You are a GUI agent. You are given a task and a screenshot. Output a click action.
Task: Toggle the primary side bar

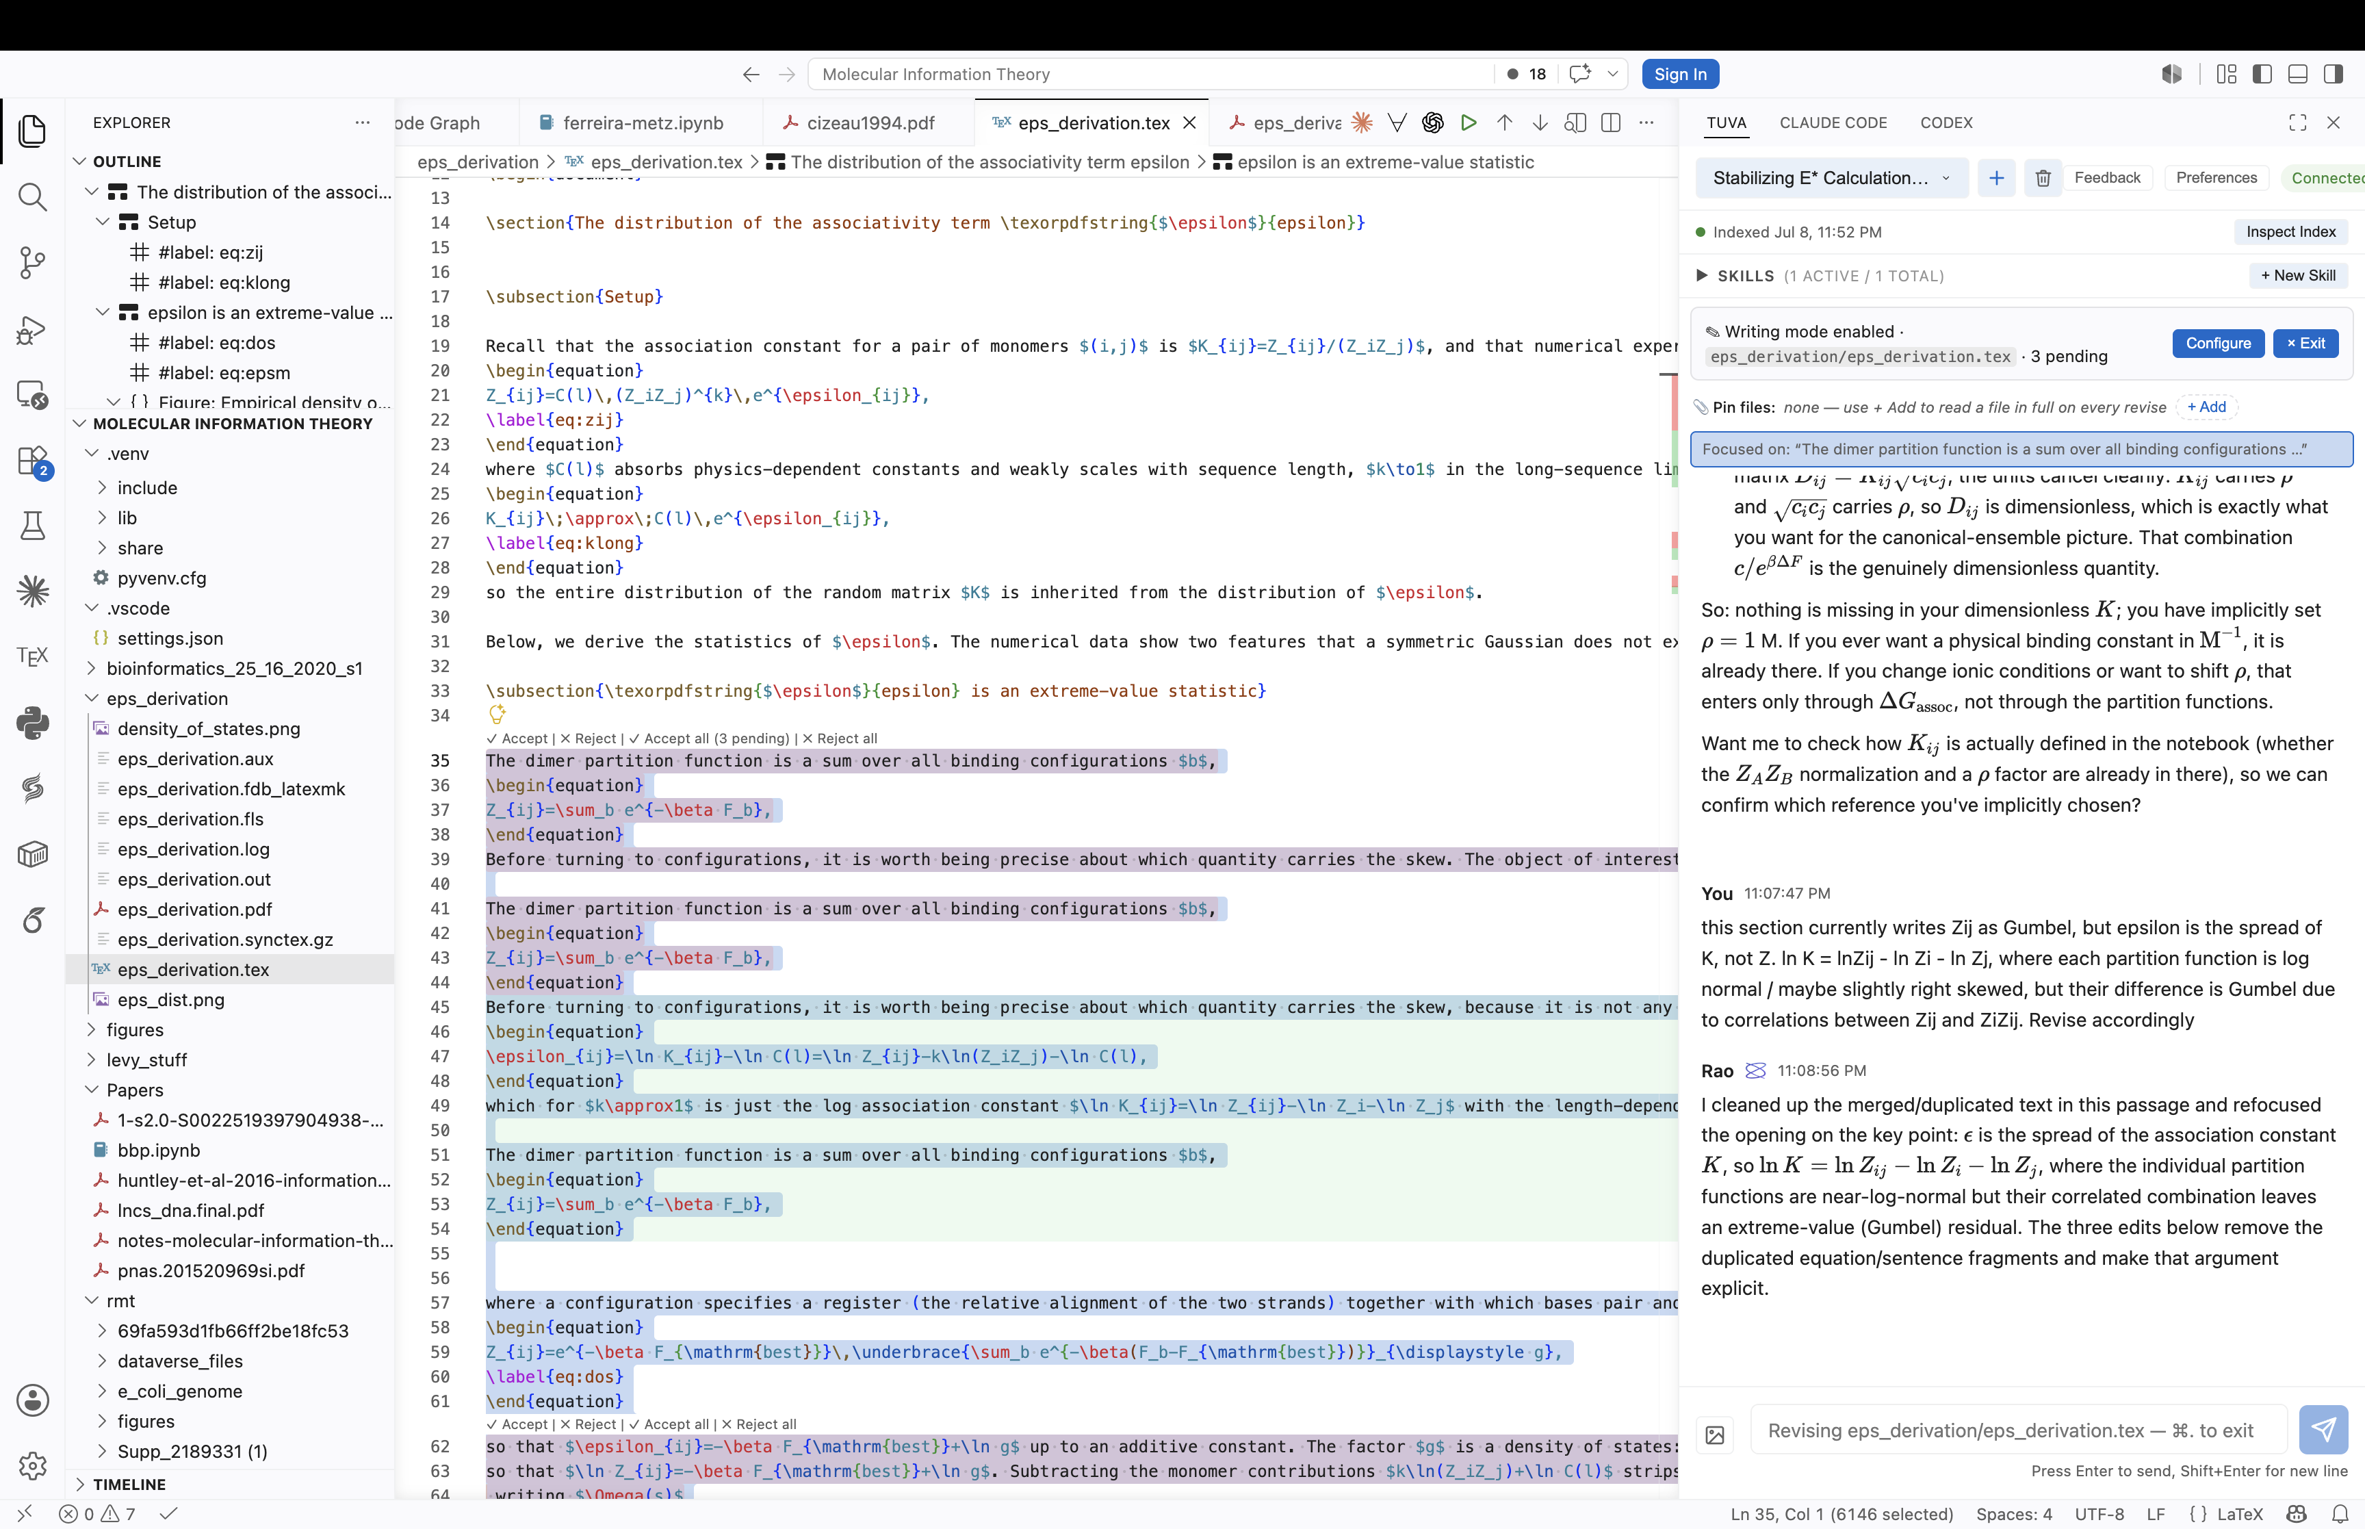pyautogui.click(x=2263, y=75)
